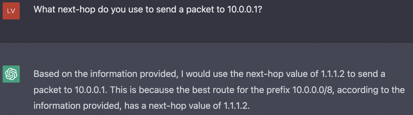Click the divider line between the two messages
This screenshot has height=115, width=413.
coord(206,42)
